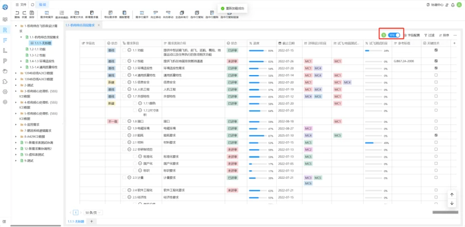Viewport: 465px width, 227px height.
Task: Click the L module icon in left sidebar
Action: tap(4, 50)
